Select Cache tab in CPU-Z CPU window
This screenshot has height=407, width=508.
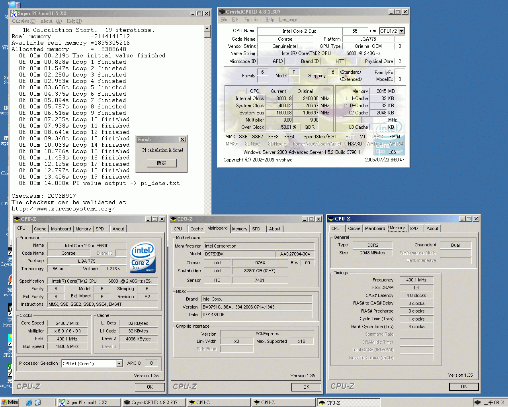point(40,229)
